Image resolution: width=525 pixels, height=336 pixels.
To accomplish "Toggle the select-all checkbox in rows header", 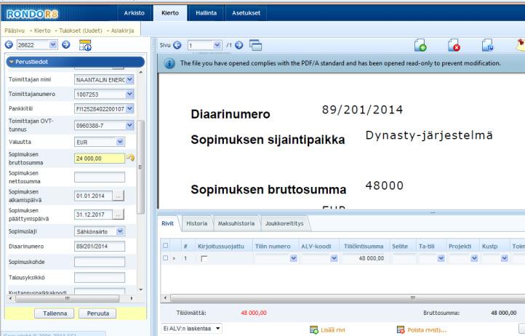I will point(165,246).
